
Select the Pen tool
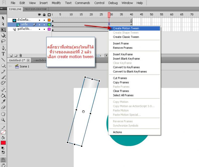tap(3, 48)
